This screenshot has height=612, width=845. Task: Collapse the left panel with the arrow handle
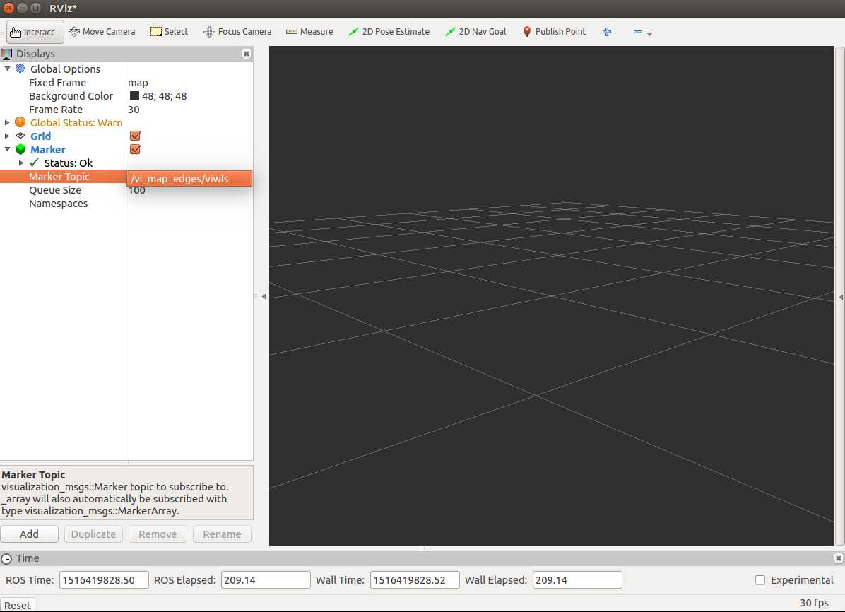pos(264,297)
